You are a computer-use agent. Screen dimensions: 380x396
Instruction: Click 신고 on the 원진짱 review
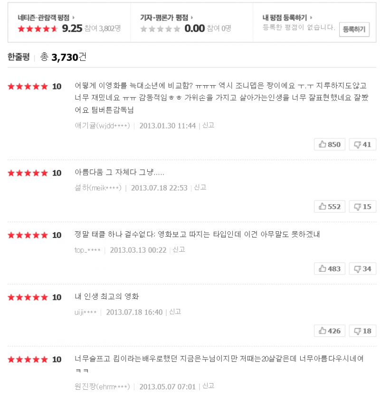click(x=208, y=386)
